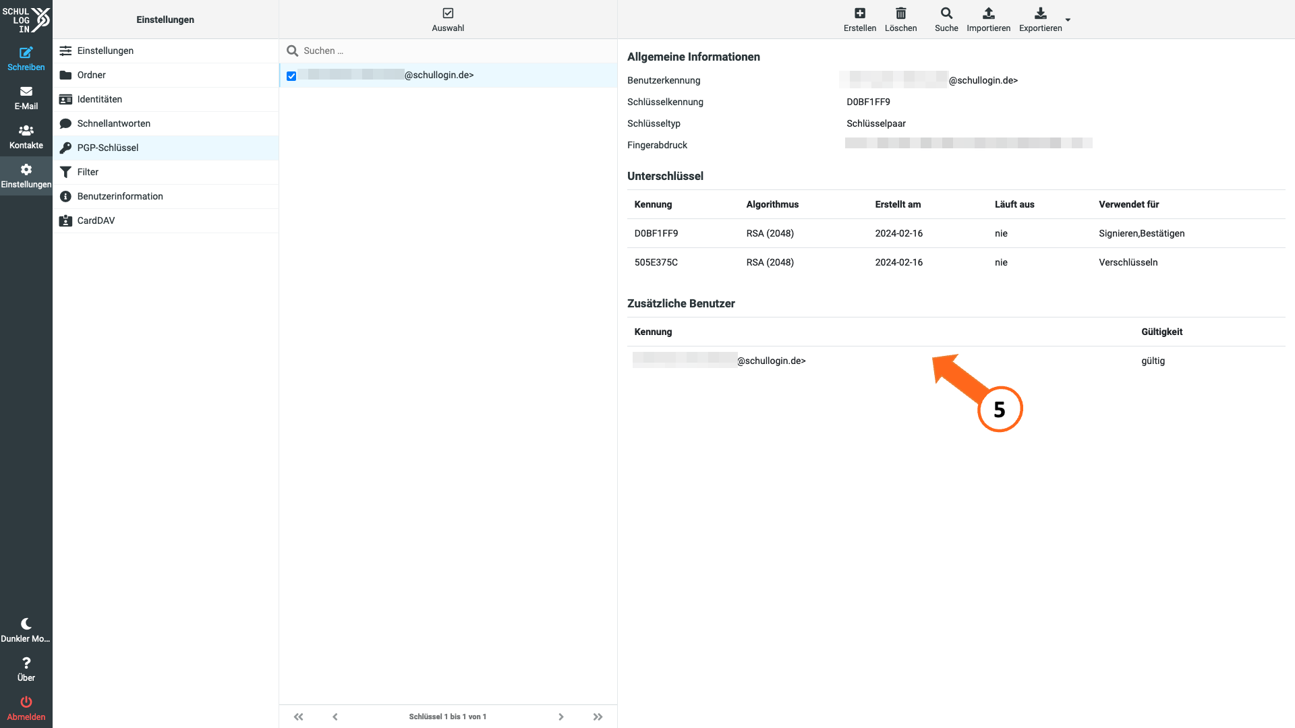Open Ordner settings section
Image resolution: width=1295 pixels, height=728 pixels.
pyautogui.click(x=166, y=75)
